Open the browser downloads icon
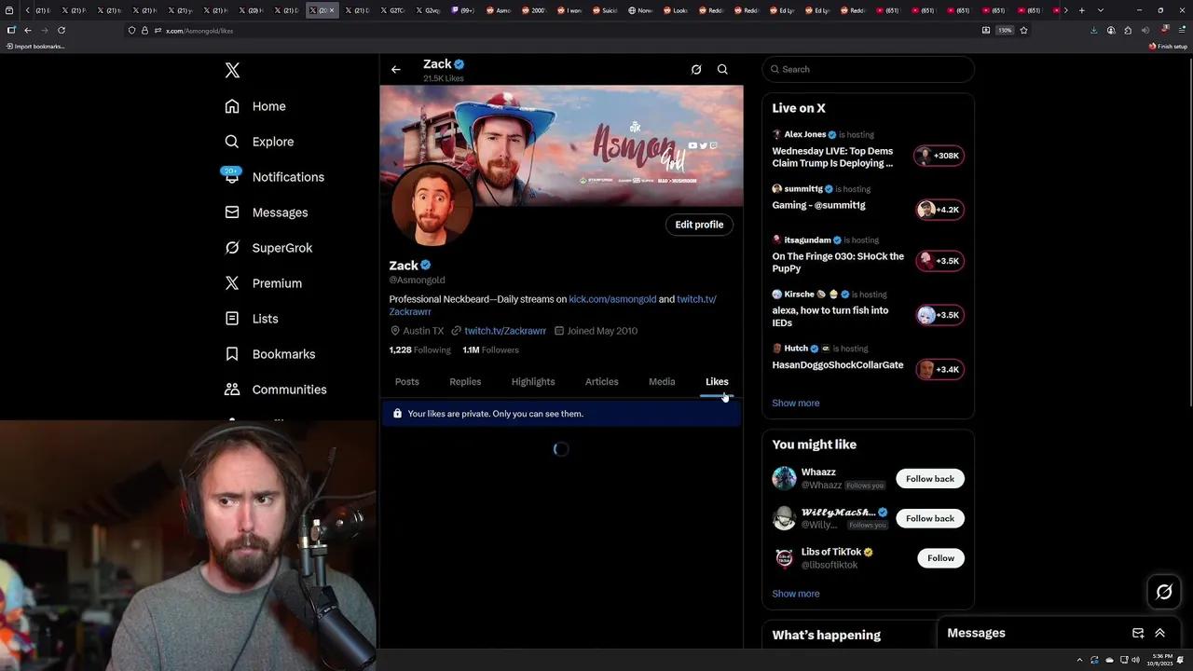 pos(1093,30)
